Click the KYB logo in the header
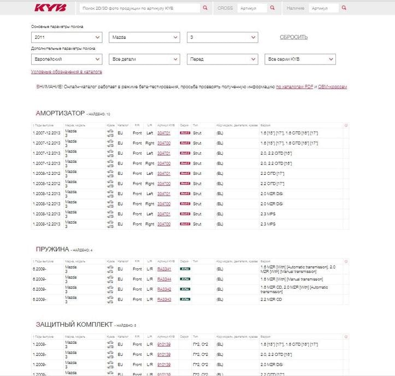Screen dimensions: 395x376 (50, 8)
